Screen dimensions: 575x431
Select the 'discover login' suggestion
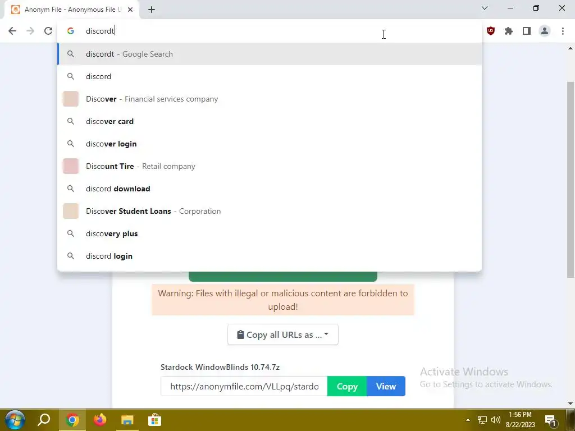270,144
